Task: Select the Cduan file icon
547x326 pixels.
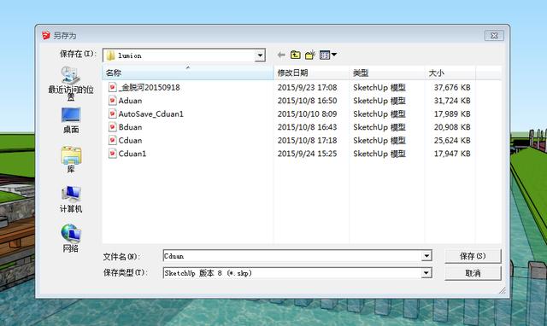Action: click(x=112, y=140)
